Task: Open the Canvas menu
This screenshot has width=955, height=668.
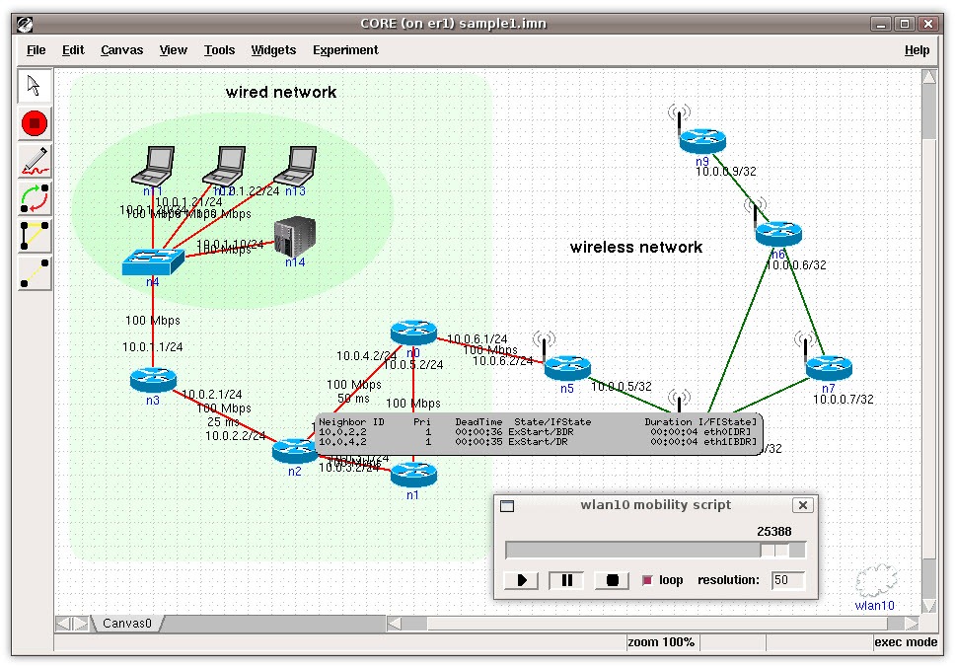Action: pyautogui.click(x=121, y=50)
